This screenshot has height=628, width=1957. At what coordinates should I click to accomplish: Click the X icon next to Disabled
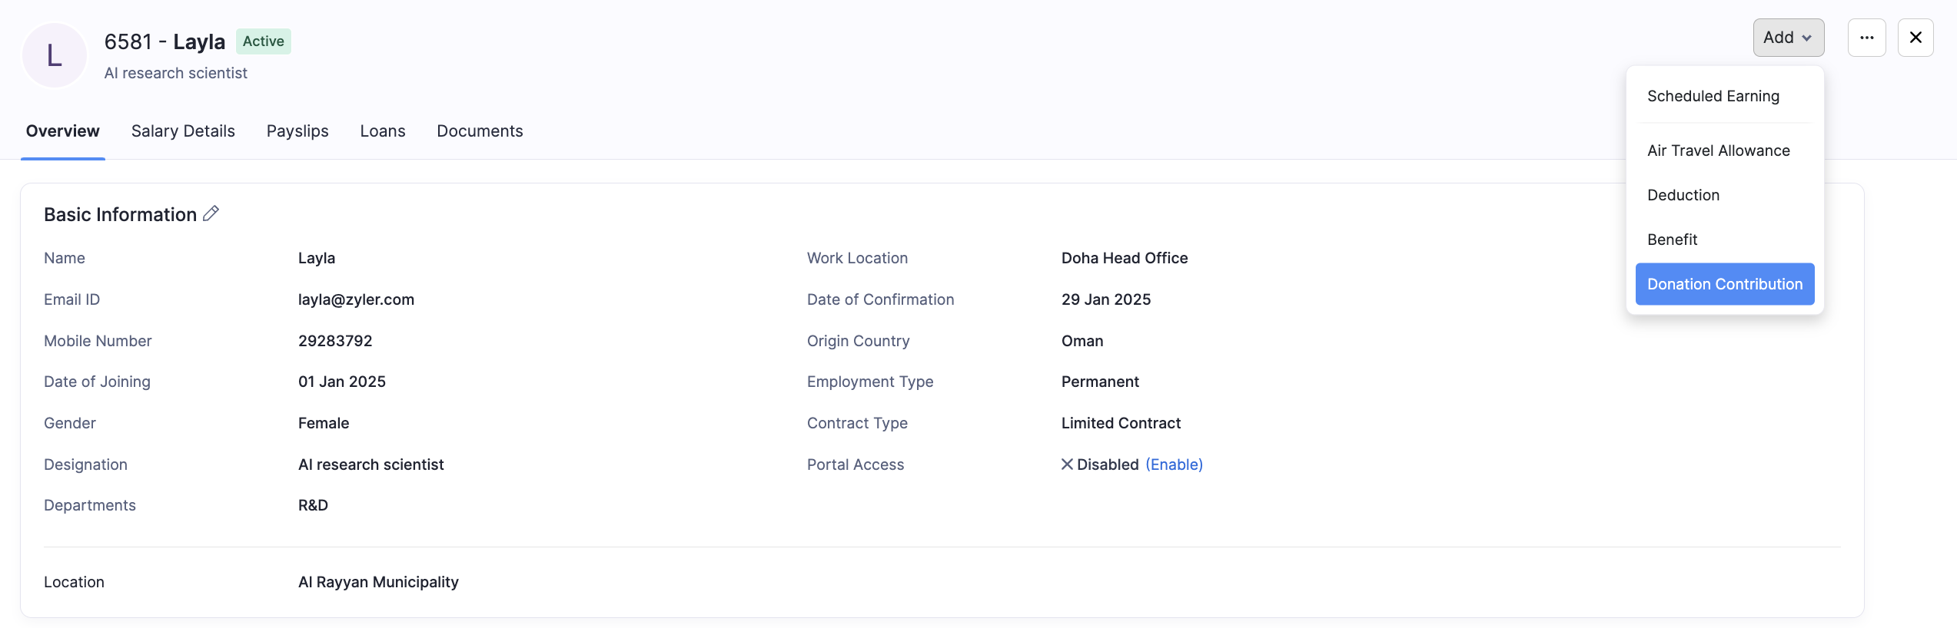point(1067,464)
